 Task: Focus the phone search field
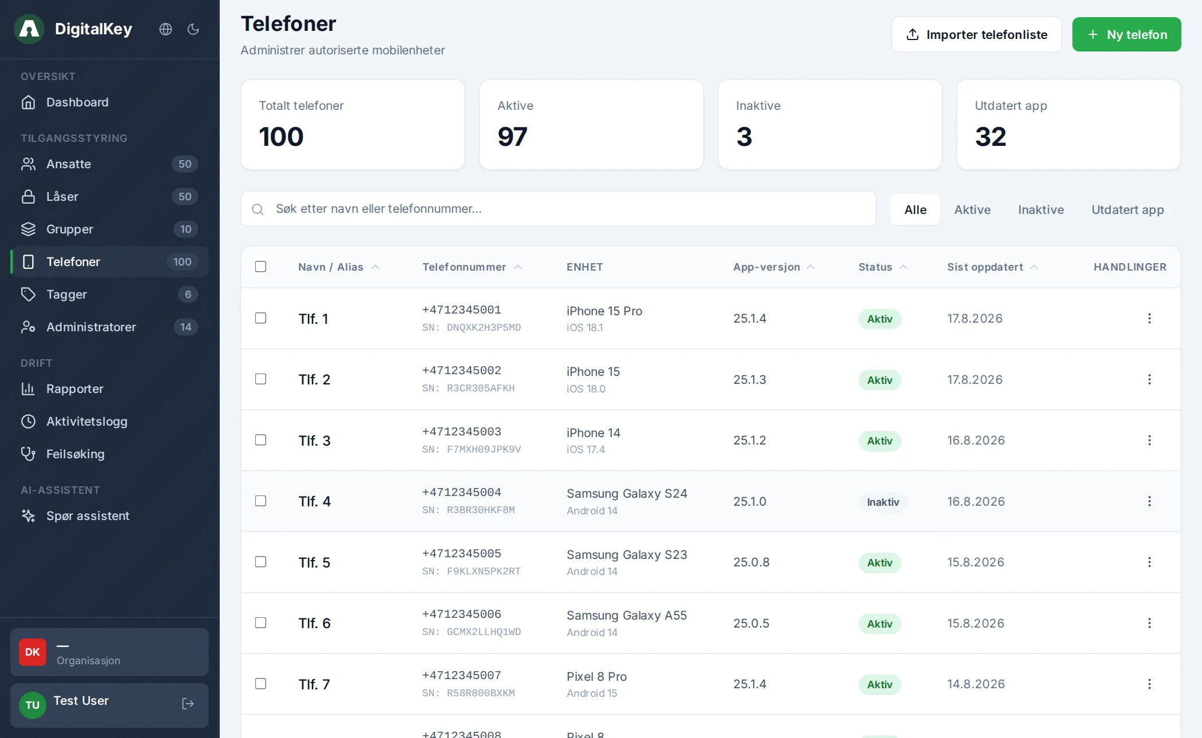click(x=559, y=209)
